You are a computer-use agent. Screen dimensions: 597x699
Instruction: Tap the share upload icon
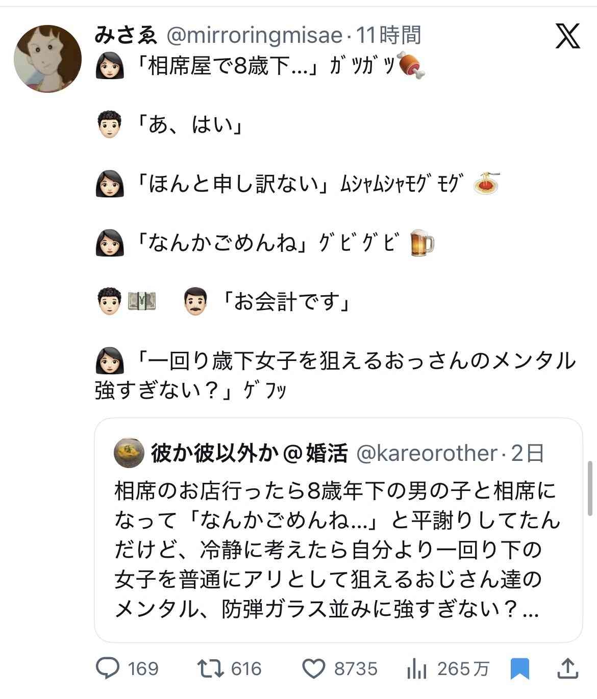point(569,668)
